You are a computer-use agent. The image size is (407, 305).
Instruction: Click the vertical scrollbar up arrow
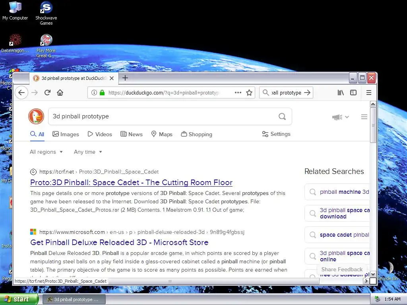pyautogui.click(x=373, y=104)
